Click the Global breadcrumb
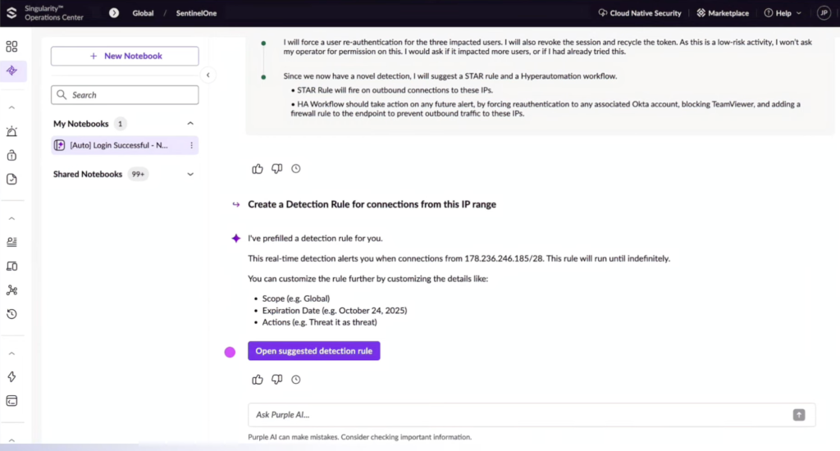Screen dimensions: 840x451 pos(143,13)
